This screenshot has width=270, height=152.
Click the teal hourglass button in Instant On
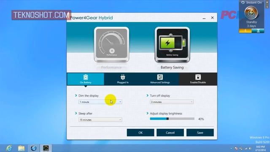tap(258, 31)
